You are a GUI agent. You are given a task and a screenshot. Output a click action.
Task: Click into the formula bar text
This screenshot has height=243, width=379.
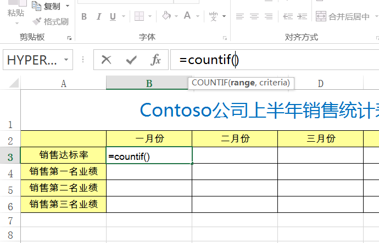tap(209, 60)
